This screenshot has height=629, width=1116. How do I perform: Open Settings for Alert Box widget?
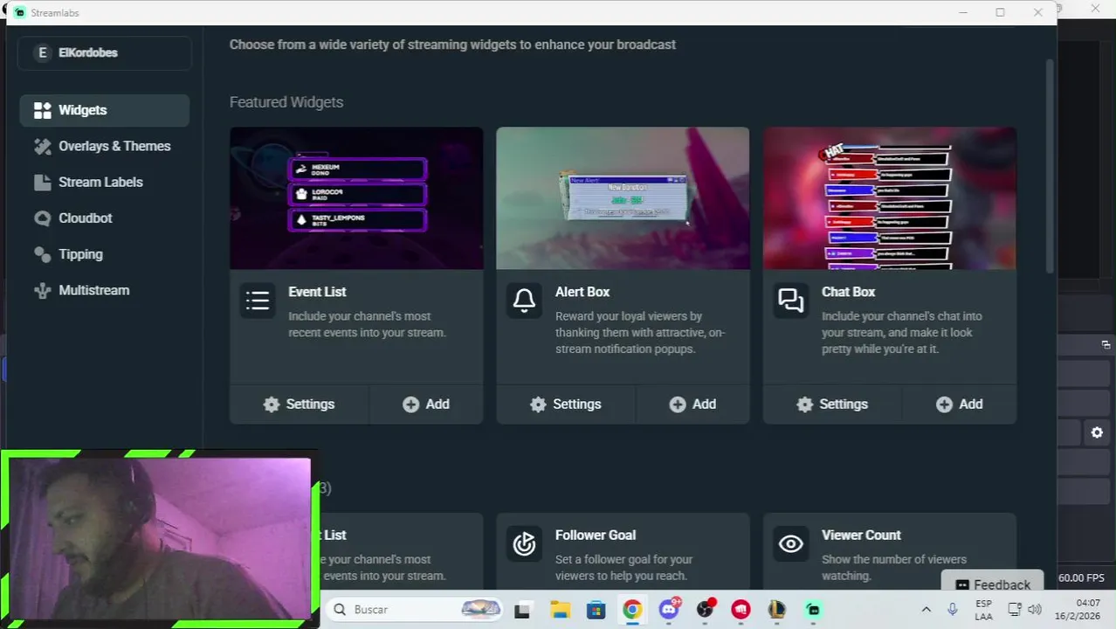[566, 404]
